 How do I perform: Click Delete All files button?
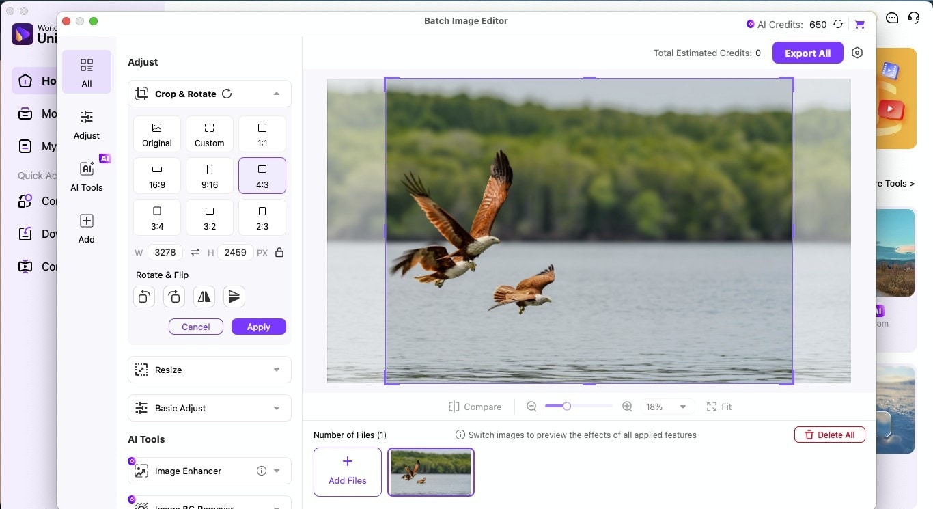click(830, 435)
